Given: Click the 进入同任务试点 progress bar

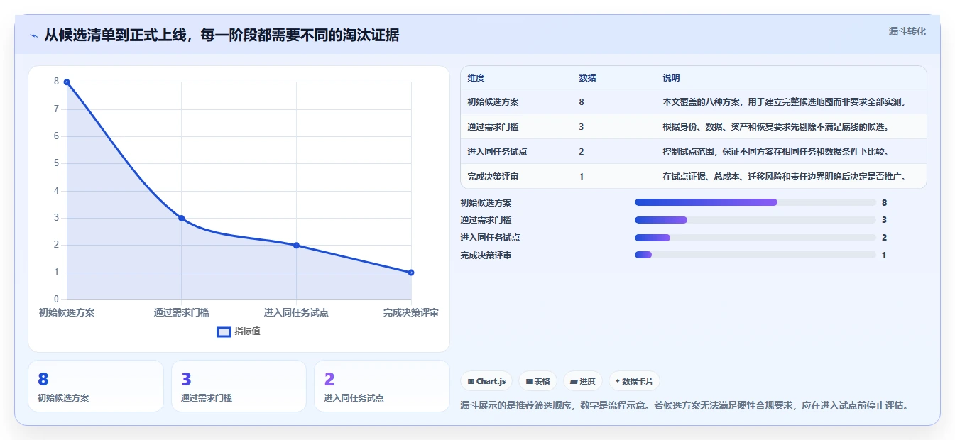Looking at the screenshot, I should click(x=755, y=238).
